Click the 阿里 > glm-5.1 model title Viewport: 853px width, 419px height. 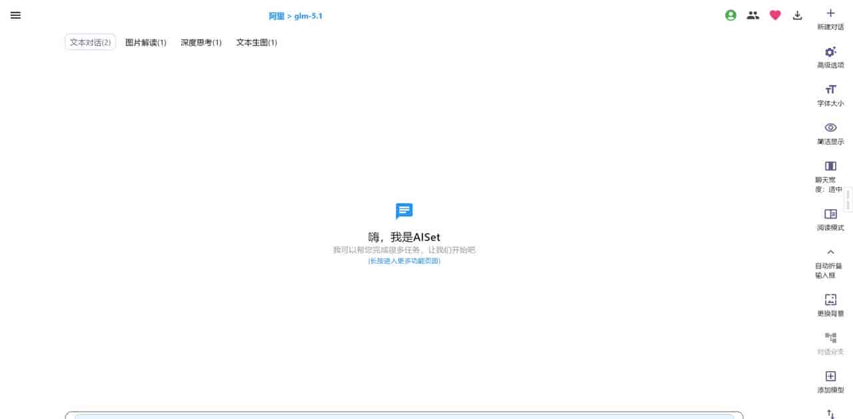tap(295, 16)
